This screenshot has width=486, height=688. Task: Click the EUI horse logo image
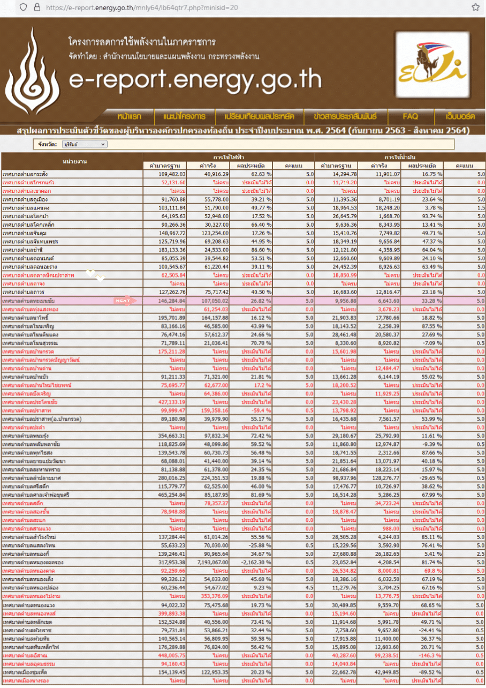[x=433, y=64]
